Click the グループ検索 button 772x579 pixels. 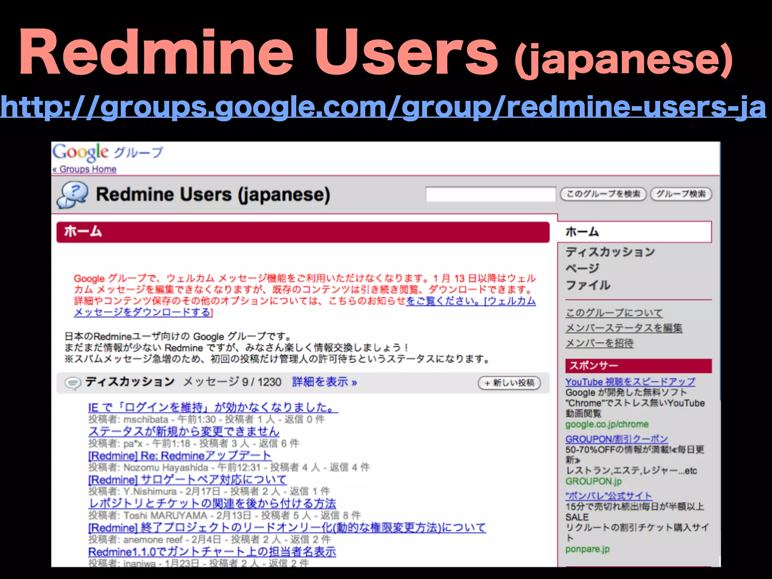[x=681, y=194]
